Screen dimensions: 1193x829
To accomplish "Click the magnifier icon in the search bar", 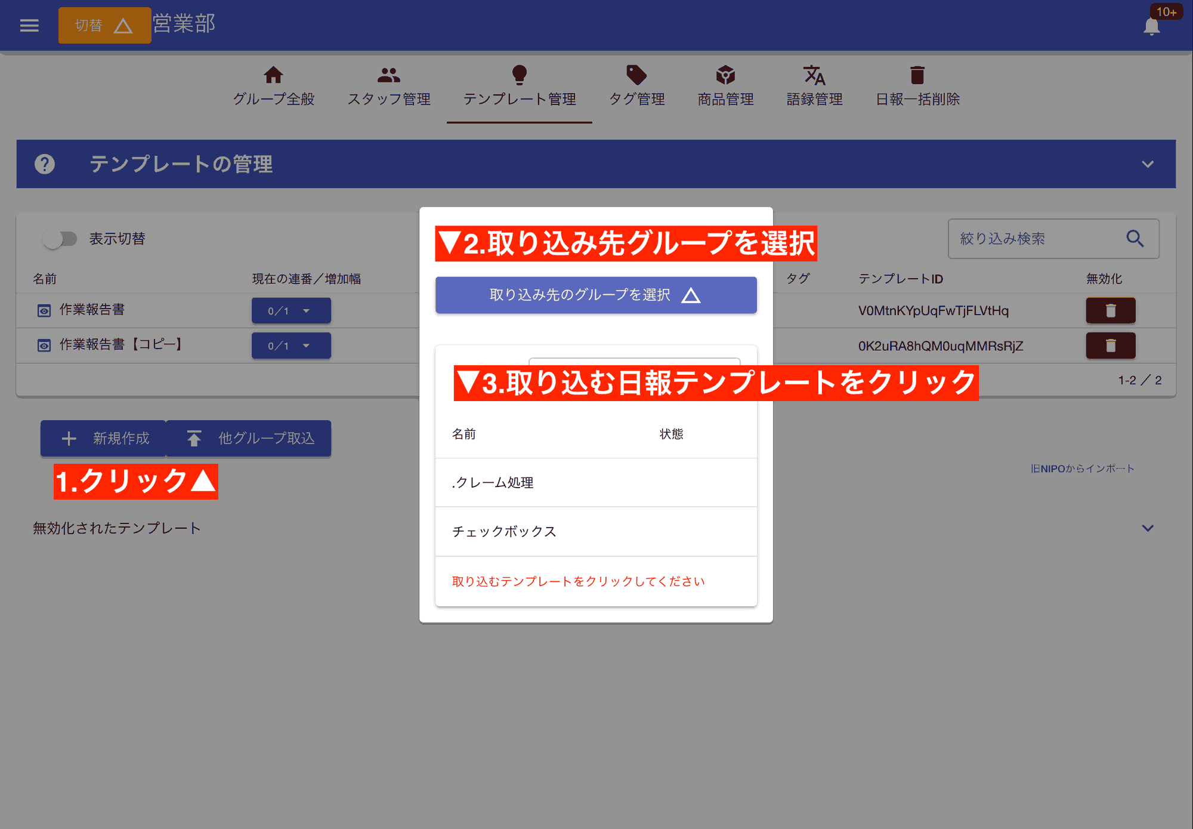I will pos(1135,239).
